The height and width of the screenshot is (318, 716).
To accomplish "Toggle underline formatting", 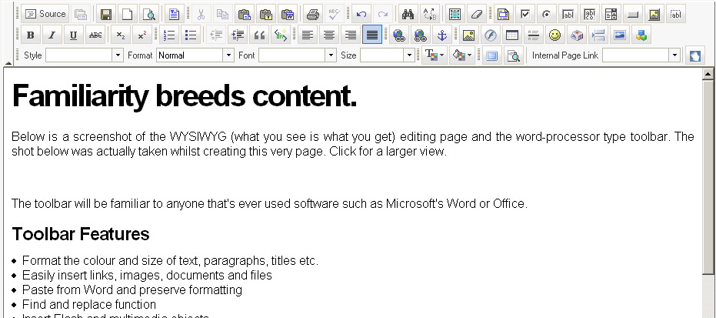I will 74,35.
